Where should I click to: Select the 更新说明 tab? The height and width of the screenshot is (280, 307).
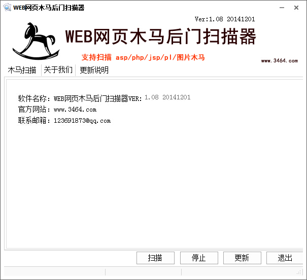click(94, 70)
